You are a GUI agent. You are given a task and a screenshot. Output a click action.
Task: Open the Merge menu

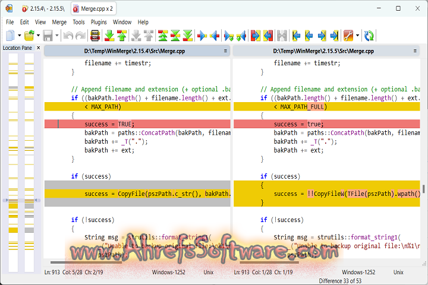pos(59,22)
